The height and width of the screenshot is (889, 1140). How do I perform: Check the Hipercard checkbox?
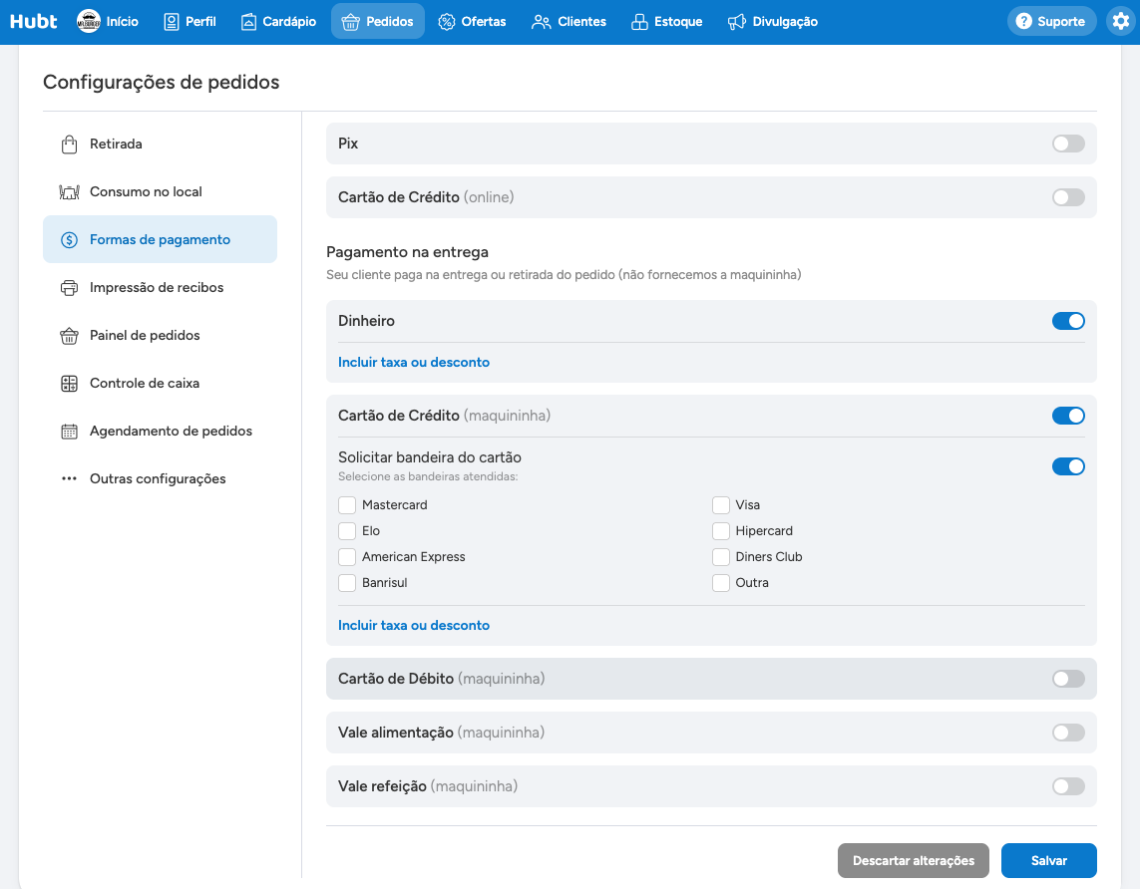[x=721, y=531]
